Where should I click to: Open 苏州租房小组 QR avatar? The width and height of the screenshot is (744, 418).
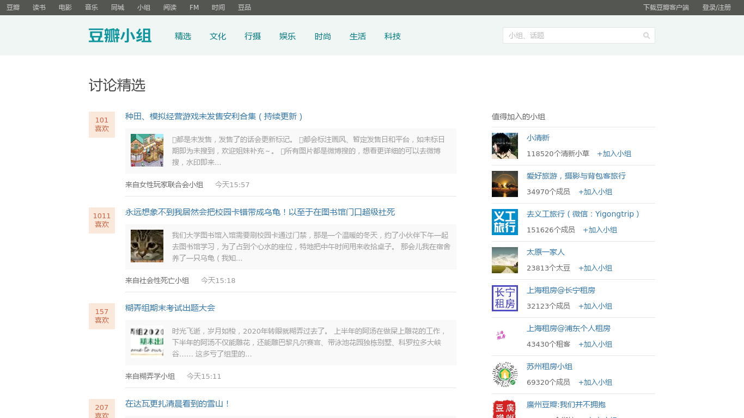[505, 374]
